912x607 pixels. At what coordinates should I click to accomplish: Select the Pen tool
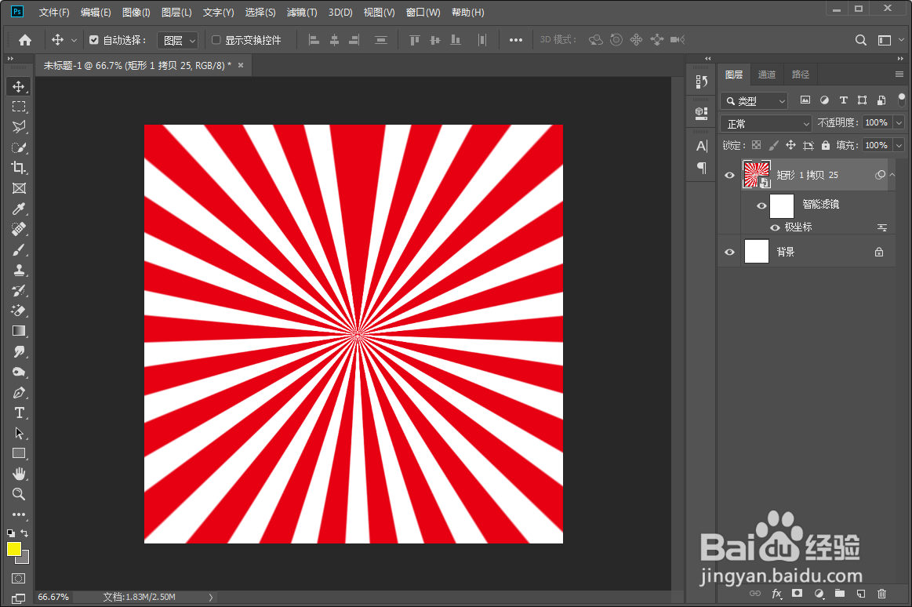(19, 392)
